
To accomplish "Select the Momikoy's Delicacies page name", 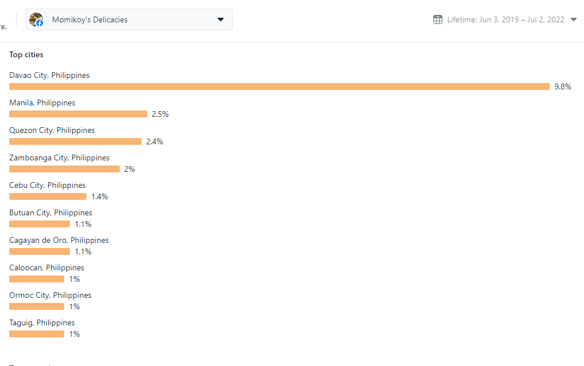I will pyautogui.click(x=90, y=19).
